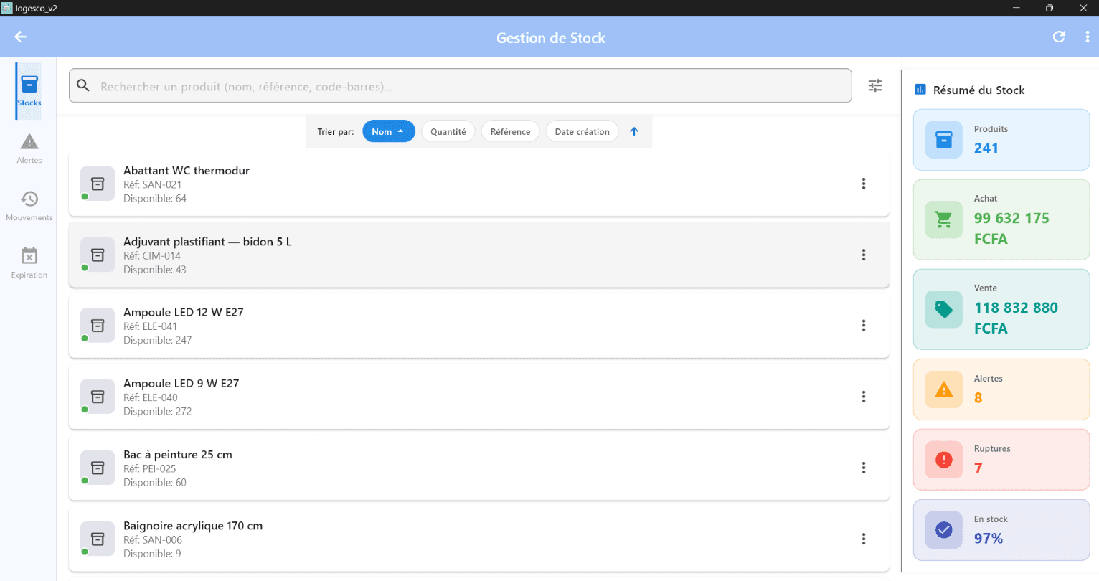Click the En stock 97% card
Viewport: 1099px width, 581px height.
click(1001, 530)
